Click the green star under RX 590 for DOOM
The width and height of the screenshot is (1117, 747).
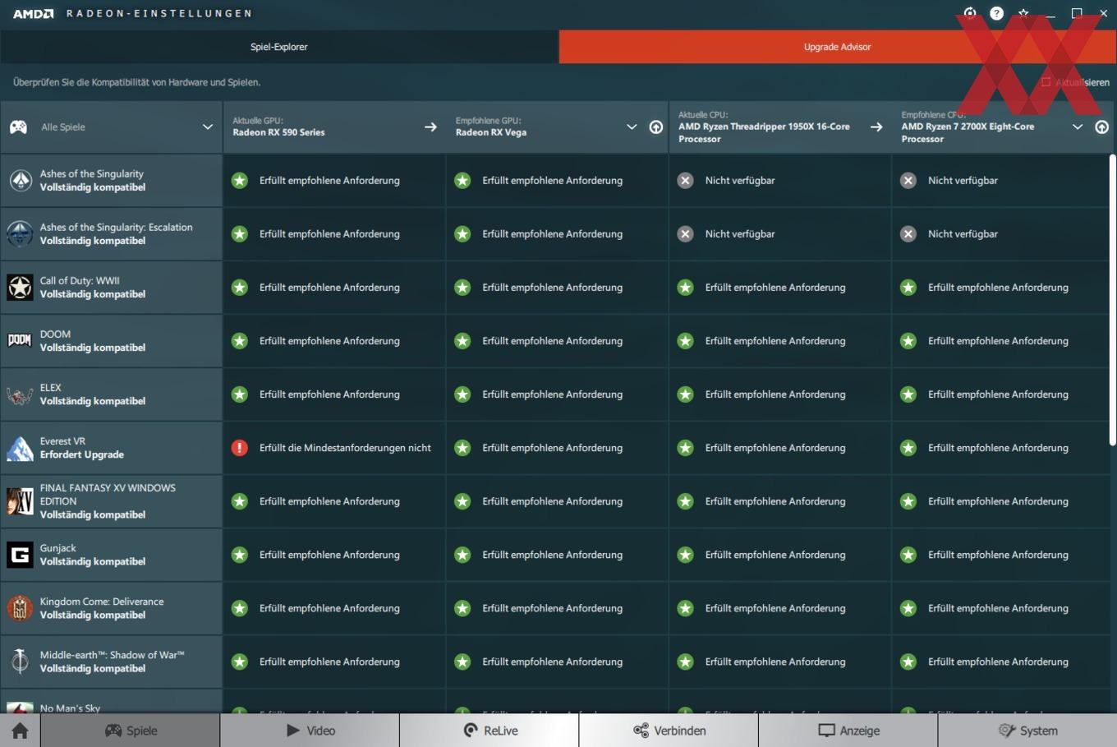tap(239, 340)
